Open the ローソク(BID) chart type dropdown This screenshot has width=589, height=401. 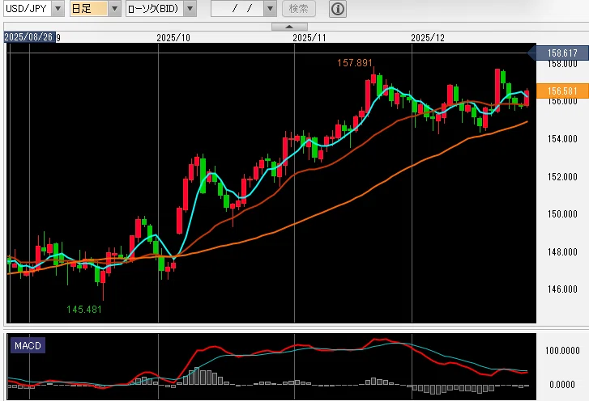(190, 9)
